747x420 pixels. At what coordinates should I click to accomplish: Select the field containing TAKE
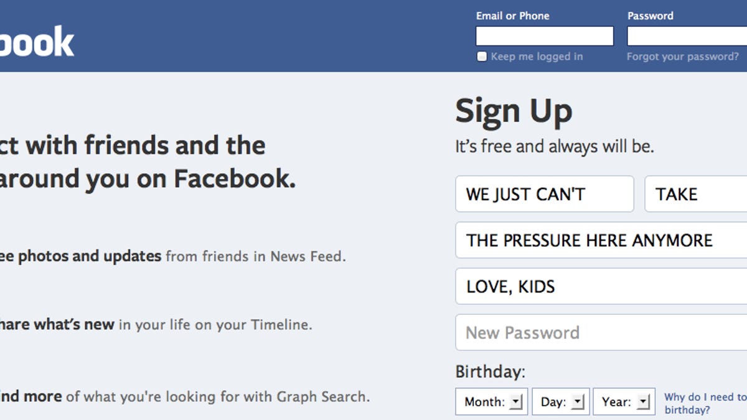(x=695, y=194)
